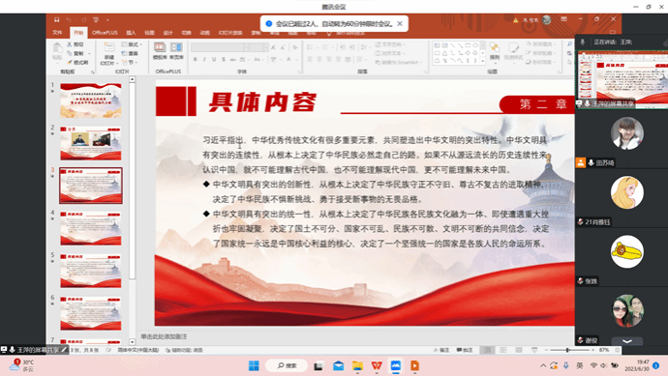The image size is (668, 376).
Task: Open the 文件 (File) menu tab
Action: [57, 32]
